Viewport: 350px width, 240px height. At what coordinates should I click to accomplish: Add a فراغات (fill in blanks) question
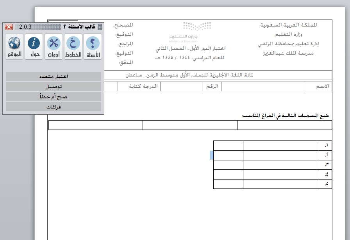[x=54, y=107]
